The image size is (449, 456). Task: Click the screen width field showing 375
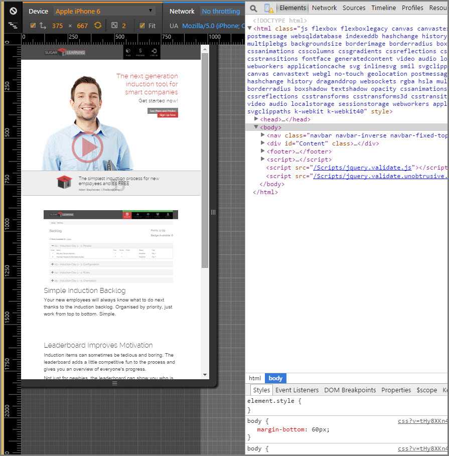coord(57,26)
